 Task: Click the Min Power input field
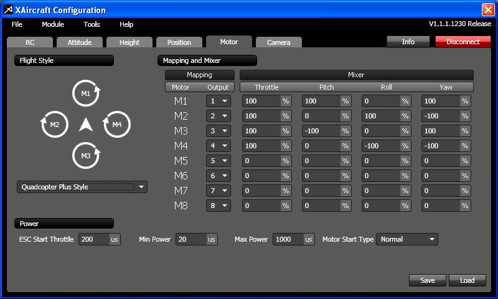pos(197,239)
